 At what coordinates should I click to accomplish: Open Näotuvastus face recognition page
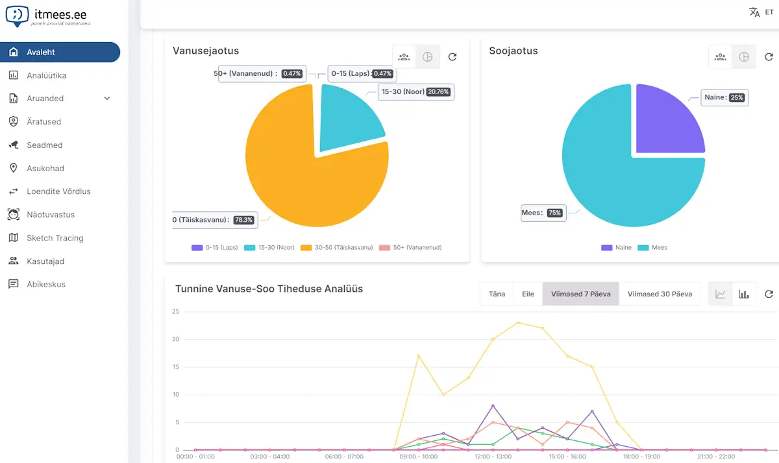coord(50,215)
